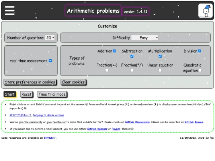Open the GitHub Discussions link
This screenshot has width=215, height=161.
pos(137,122)
